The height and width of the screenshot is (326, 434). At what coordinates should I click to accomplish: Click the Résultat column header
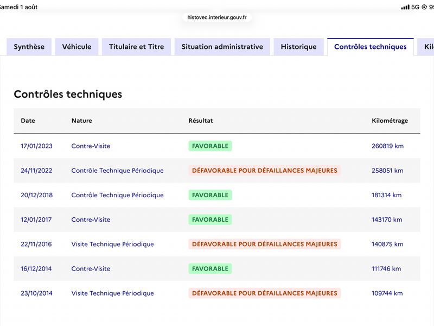pos(201,121)
